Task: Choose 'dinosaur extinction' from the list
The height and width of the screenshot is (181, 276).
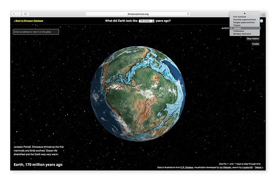Action: (x=242, y=34)
